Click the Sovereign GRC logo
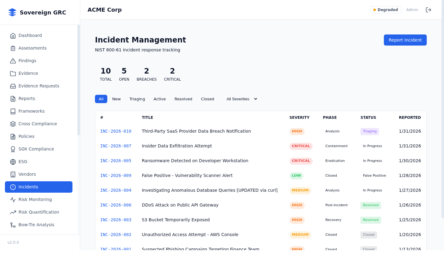The width and height of the screenshot is (444, 277). [x=12, y=12]
